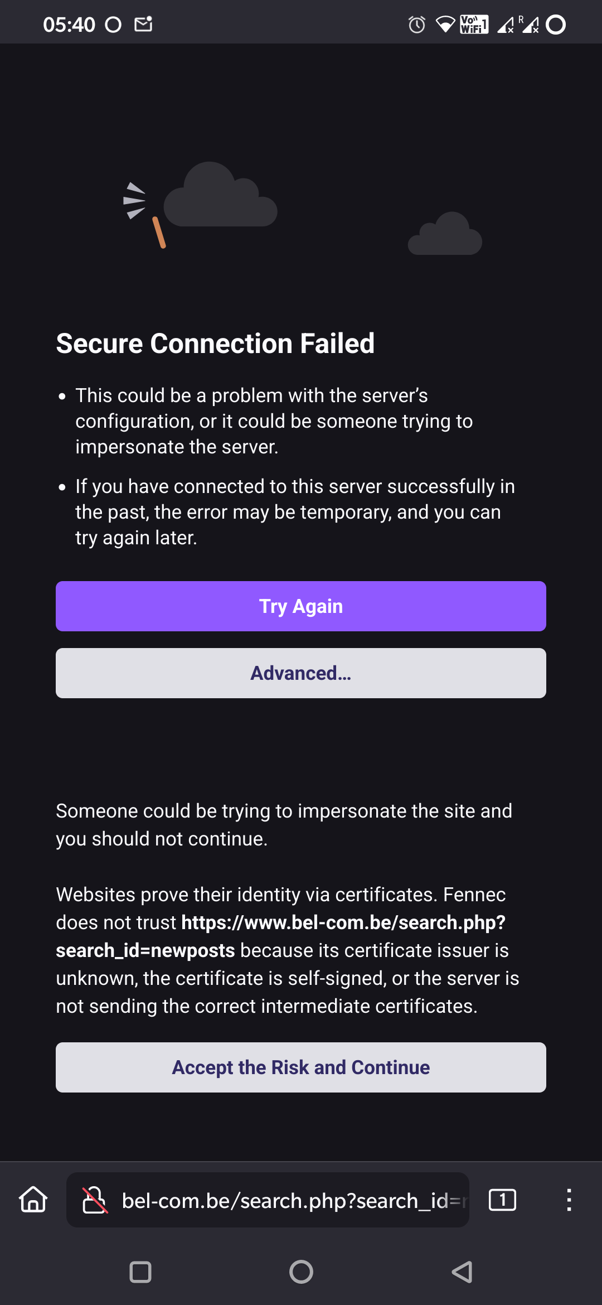
Task: Open the insecure connection lock icon
Action: [x=95, y=1200]
